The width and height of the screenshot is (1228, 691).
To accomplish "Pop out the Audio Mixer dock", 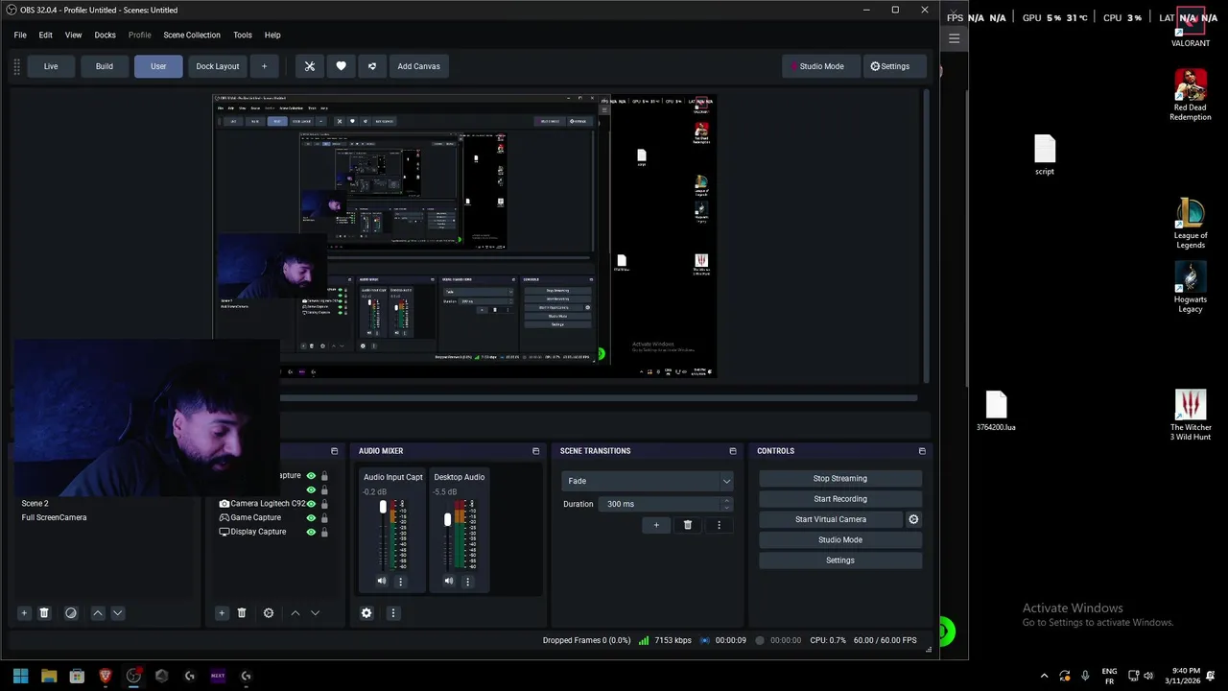I will [535, 451].
